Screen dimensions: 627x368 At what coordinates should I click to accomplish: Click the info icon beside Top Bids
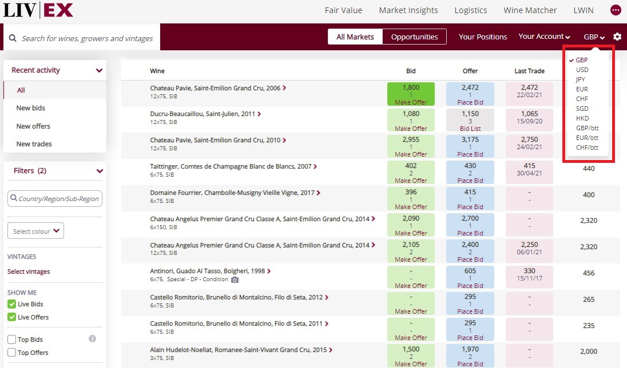point(92,339)
